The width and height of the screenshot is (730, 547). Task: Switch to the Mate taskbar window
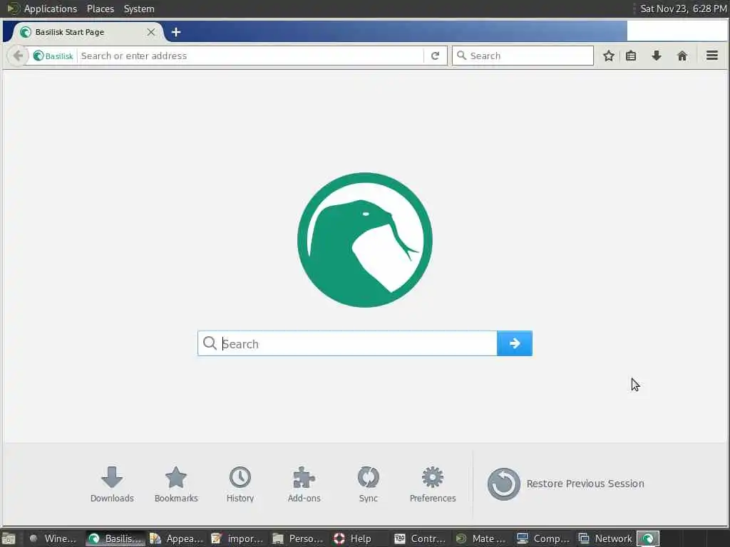481,538
